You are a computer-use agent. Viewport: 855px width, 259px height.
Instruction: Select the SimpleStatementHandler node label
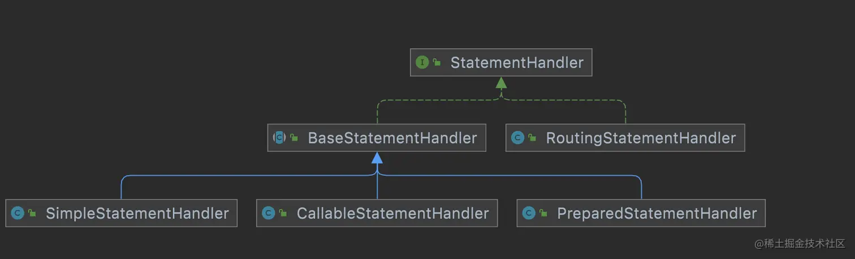coord(137,213)
